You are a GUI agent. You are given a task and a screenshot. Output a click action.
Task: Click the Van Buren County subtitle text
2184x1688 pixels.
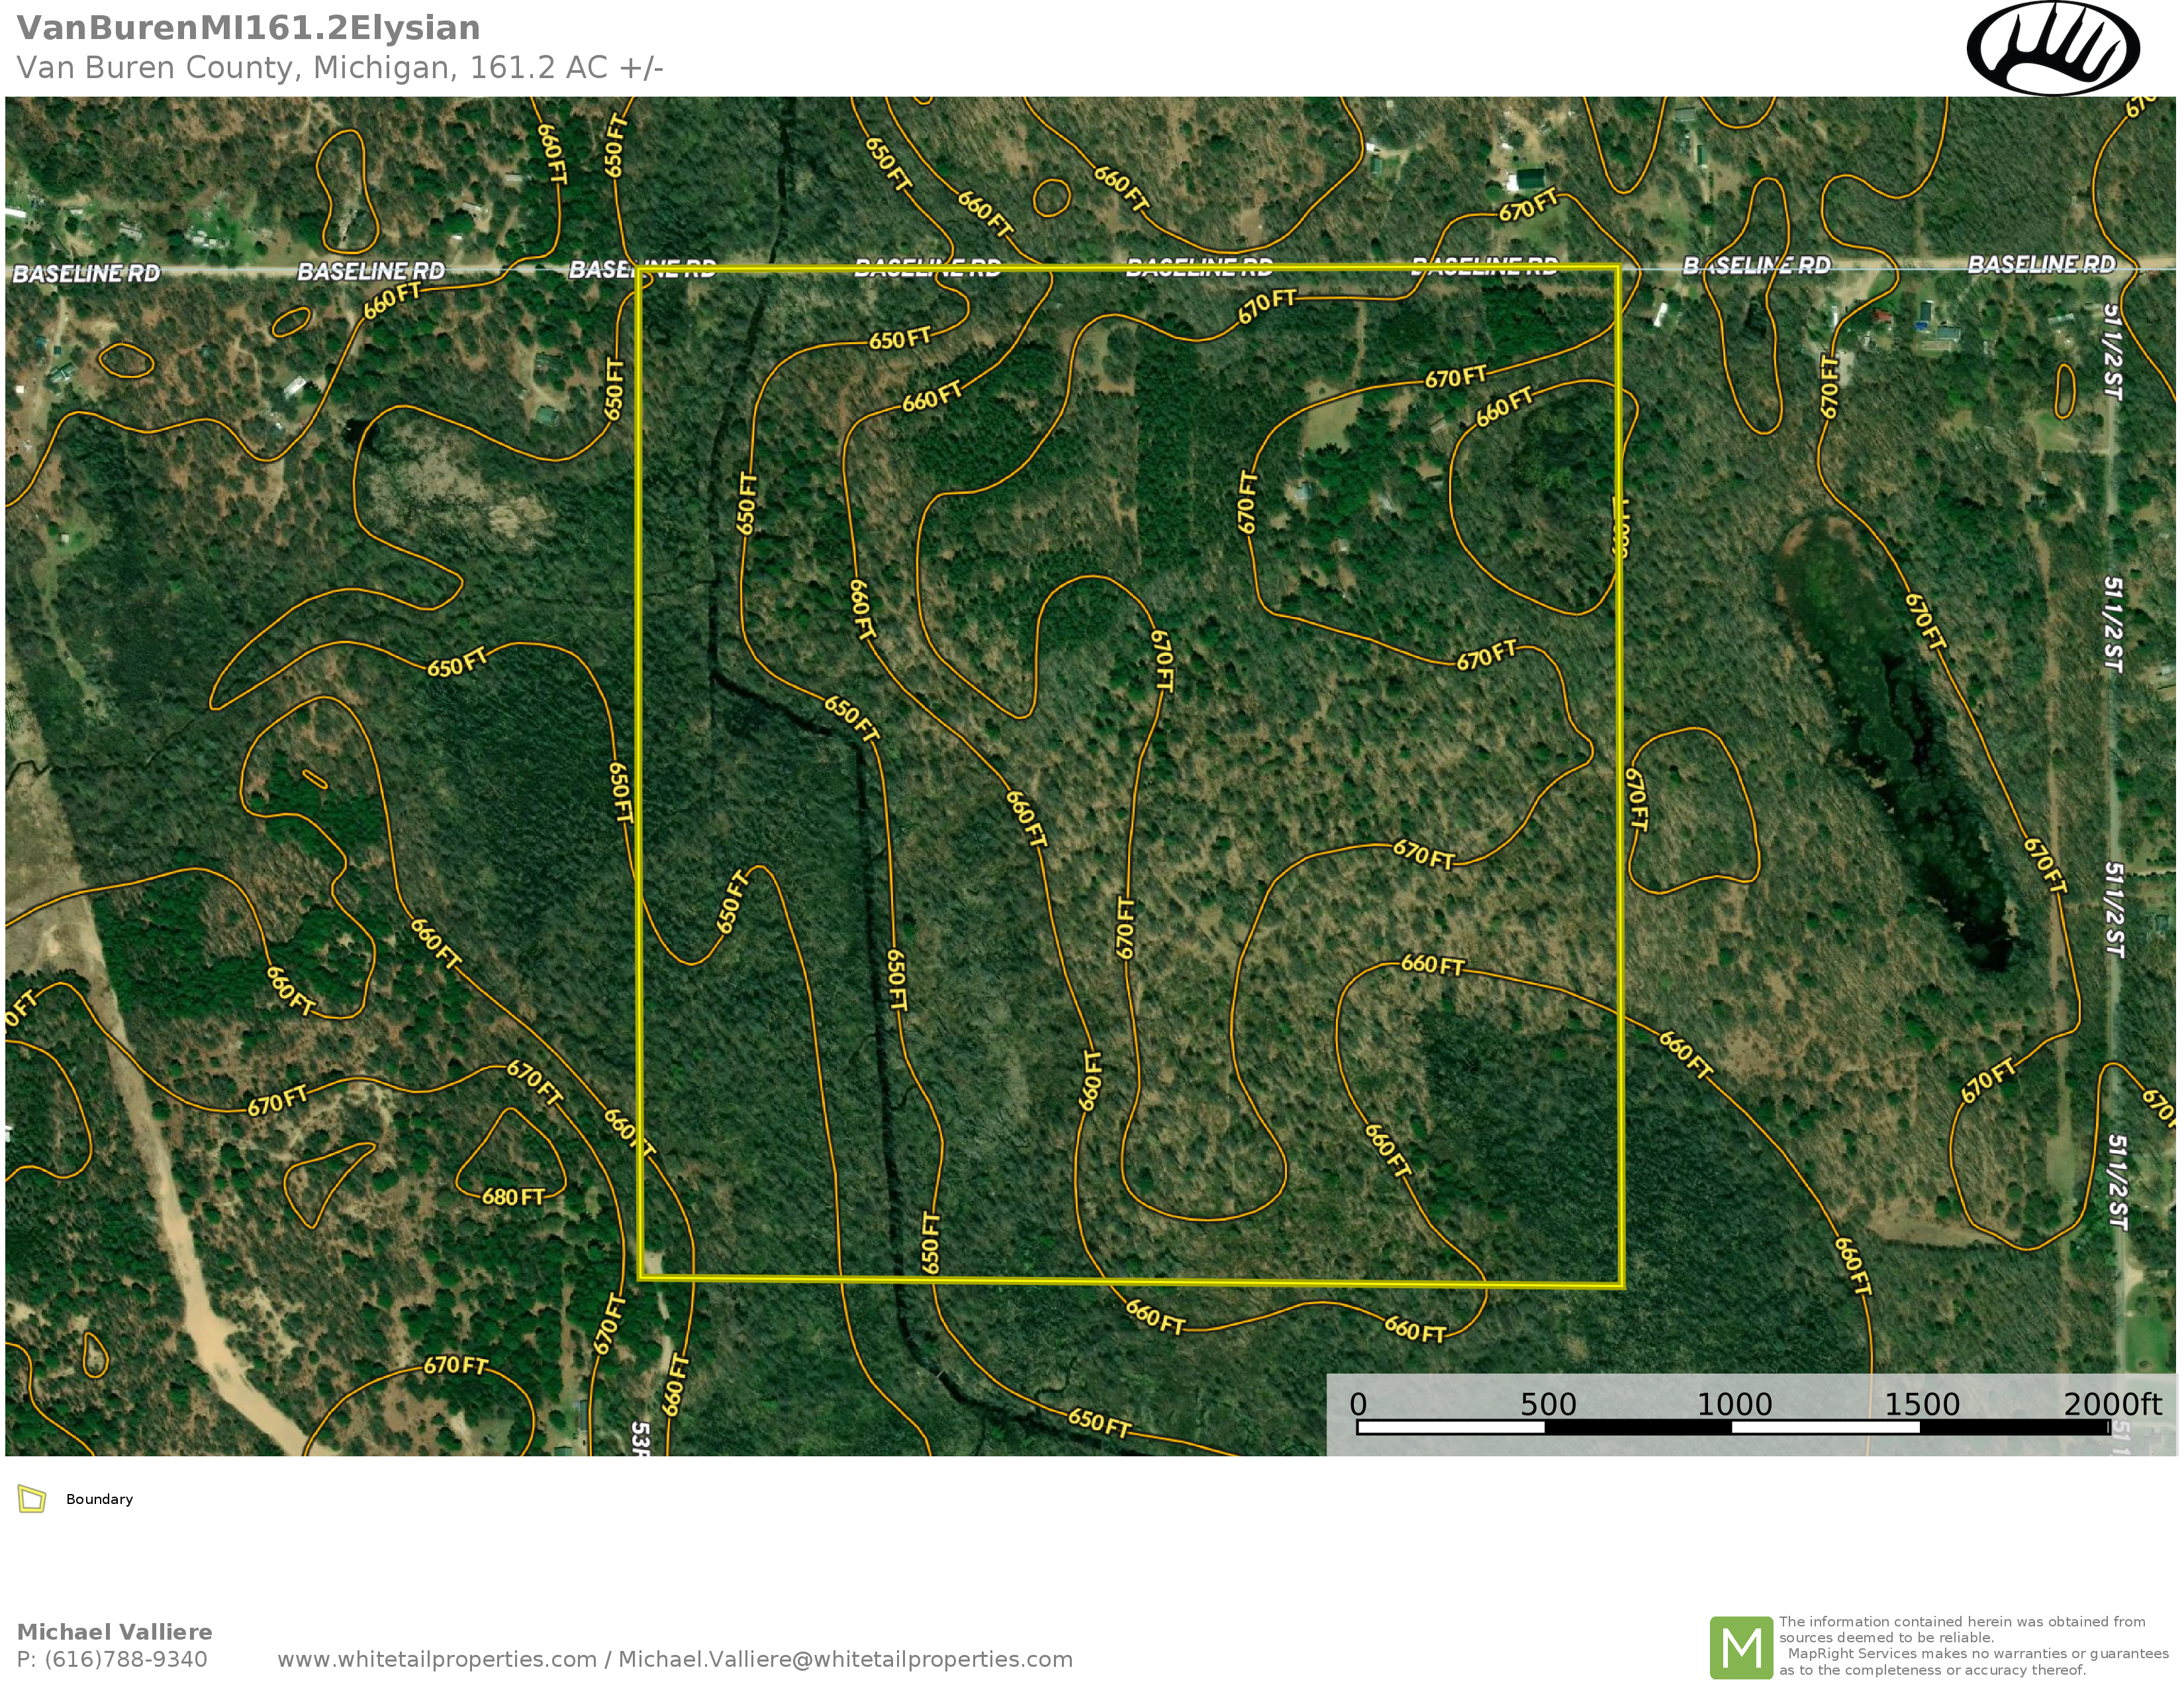340,67
